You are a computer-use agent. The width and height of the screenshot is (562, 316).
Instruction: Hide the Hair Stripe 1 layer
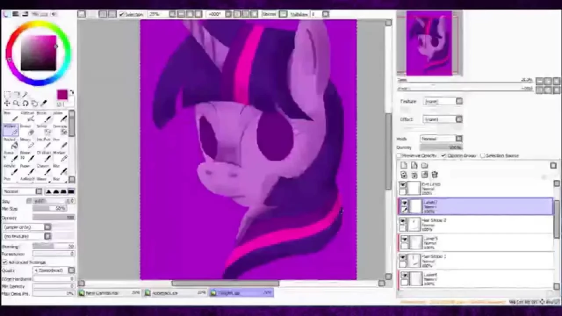[x=403, y=258]
